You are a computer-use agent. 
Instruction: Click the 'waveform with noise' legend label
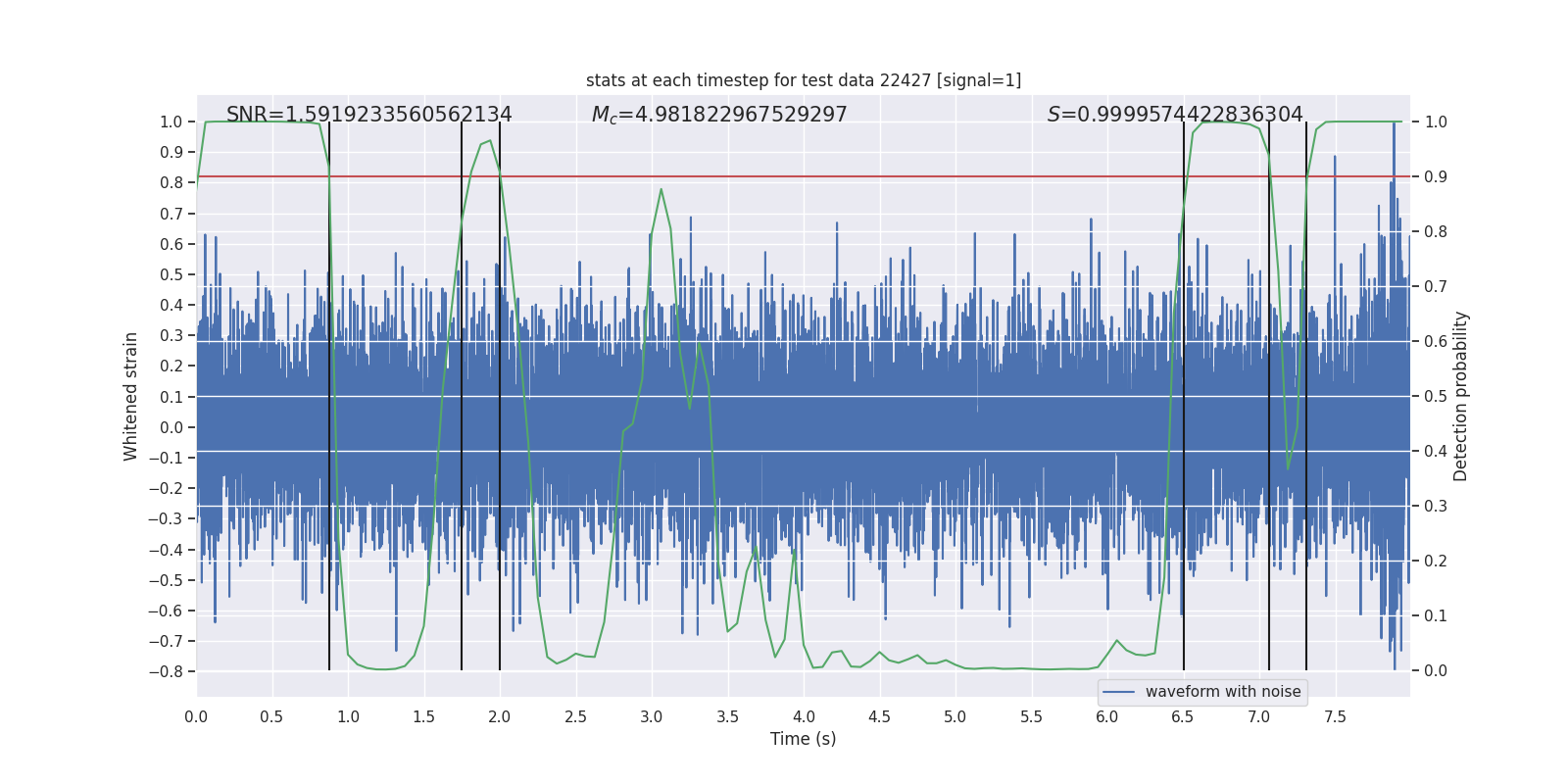click(1223, 692)
